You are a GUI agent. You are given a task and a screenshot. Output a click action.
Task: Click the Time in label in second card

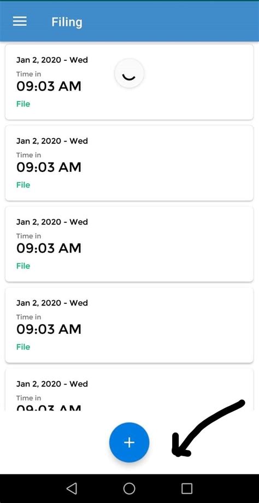tap(28, 155)
